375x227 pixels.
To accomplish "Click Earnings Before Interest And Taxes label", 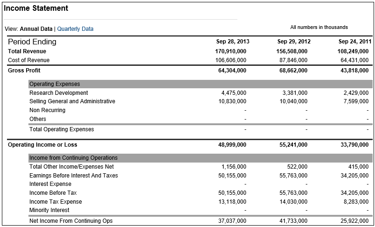I will pyautogui.click(x=74, y=176).
